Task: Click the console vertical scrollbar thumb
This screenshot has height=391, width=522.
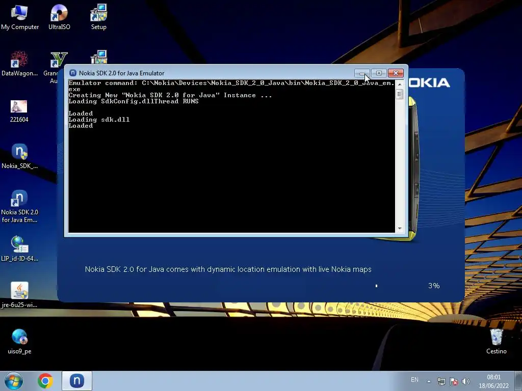Action: [400, 94]
